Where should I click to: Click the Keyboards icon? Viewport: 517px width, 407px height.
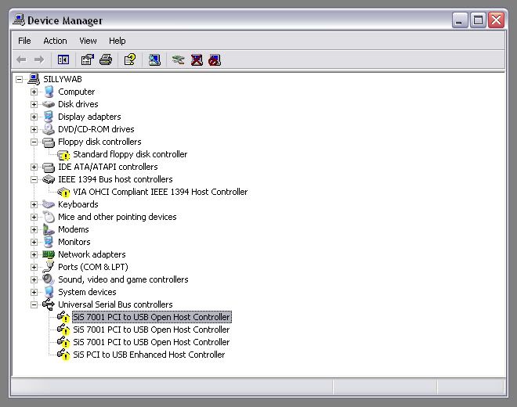[x=49, y=204]
